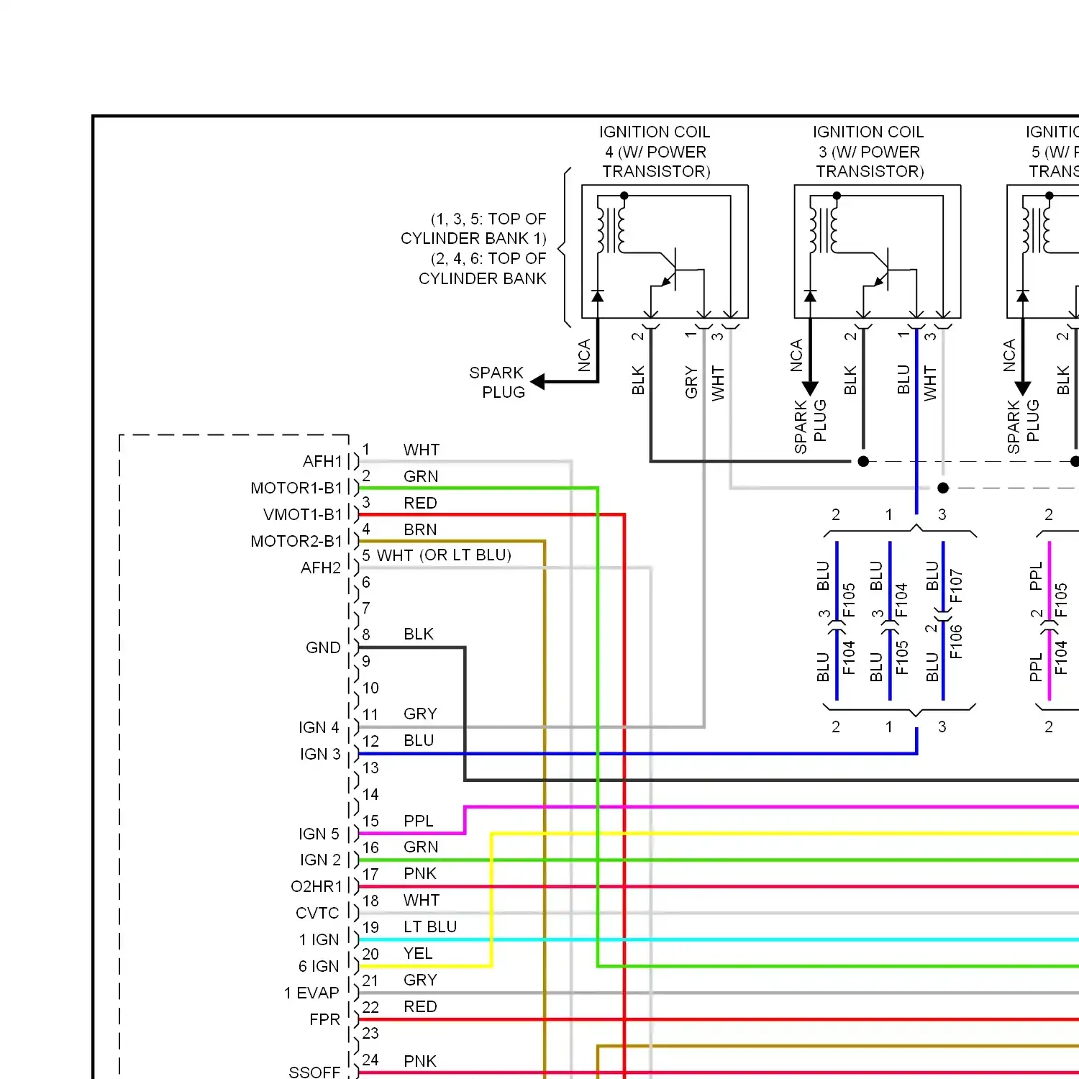Click the IGN 5 pin label
The image size is (1079, 1079).
(x=319, y=834)
